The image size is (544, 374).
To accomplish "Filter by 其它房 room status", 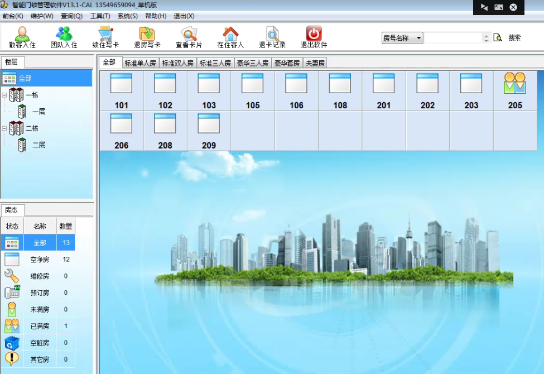I will pos(38,359).
